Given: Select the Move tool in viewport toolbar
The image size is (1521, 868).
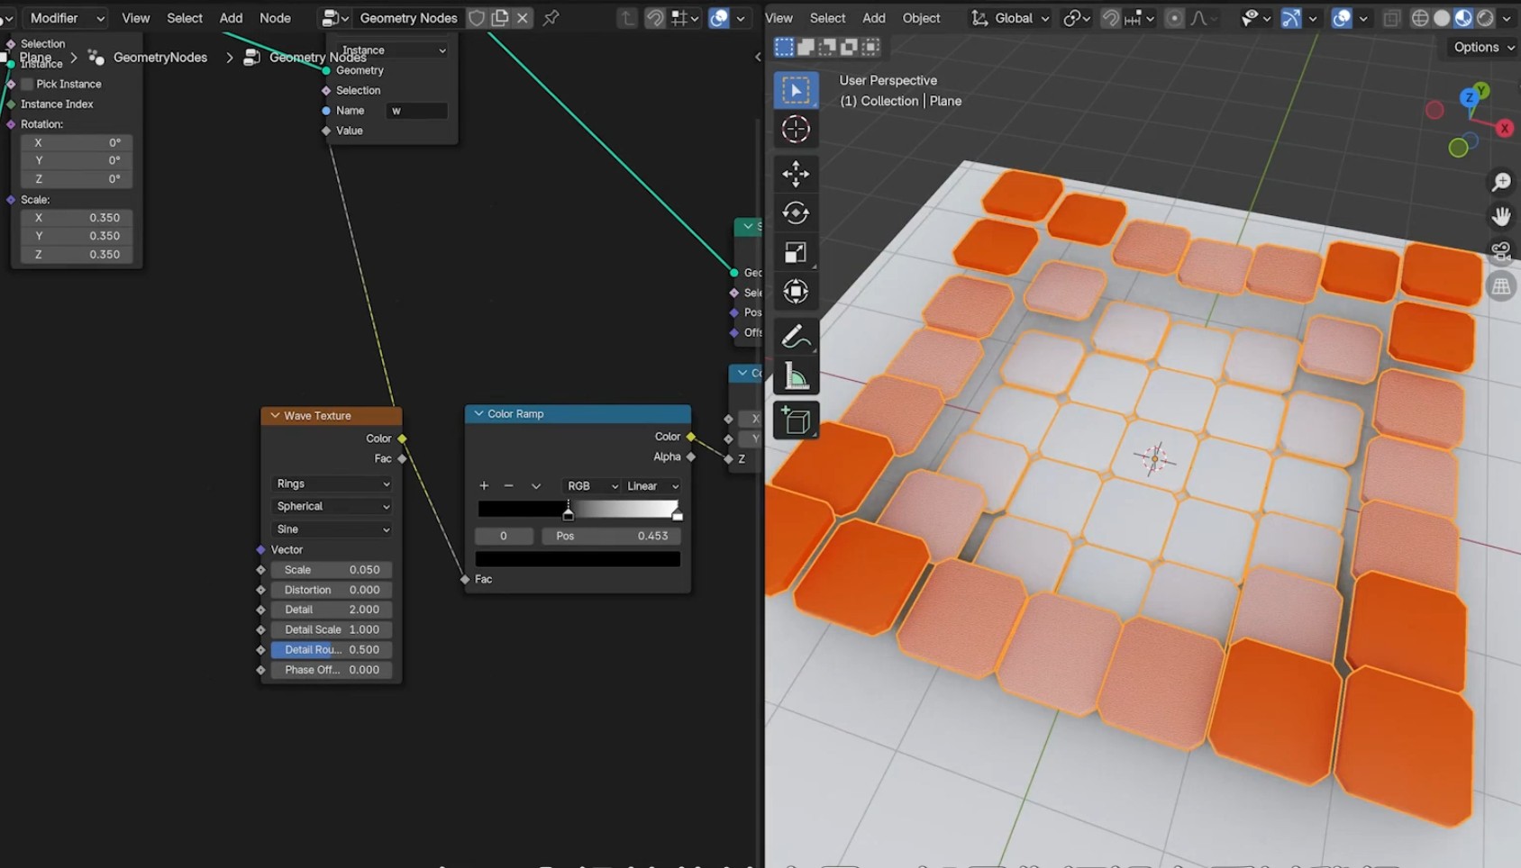Looking at the screenshot, I should pos(795,173).
